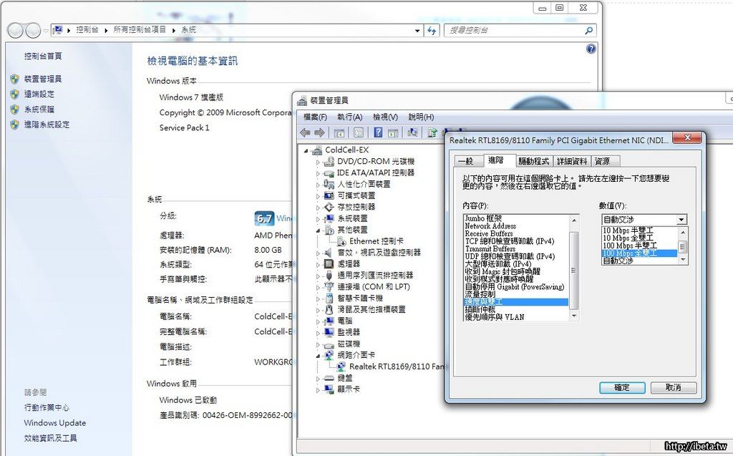The width and height of the screenshot is (733, 456).
Task: Click the refresh button beside the address bar
Action: tap(432, 30)
